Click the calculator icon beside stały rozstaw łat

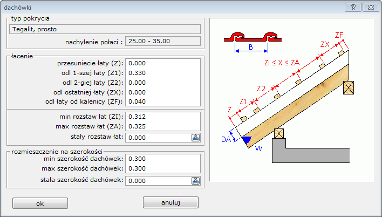click(195, 137)
